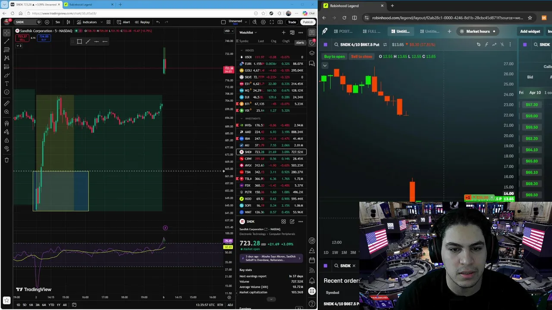Click the go-to-date calendar icon at bottom
Viewport: 552px width, 310px height.
coord(74,305)
